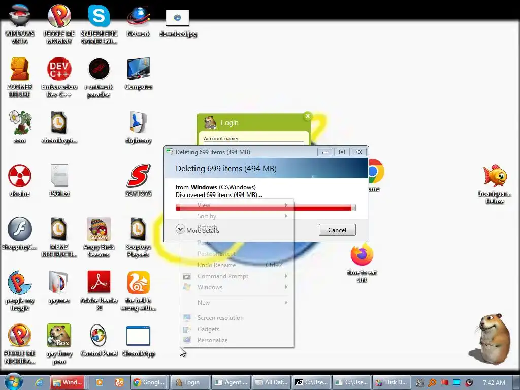
Task: Click the system clock showing 7:42 AM
Action: pos(494,383)
